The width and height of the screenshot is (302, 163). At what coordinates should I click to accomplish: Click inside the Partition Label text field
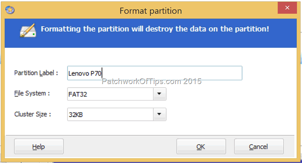coord(155,73)
